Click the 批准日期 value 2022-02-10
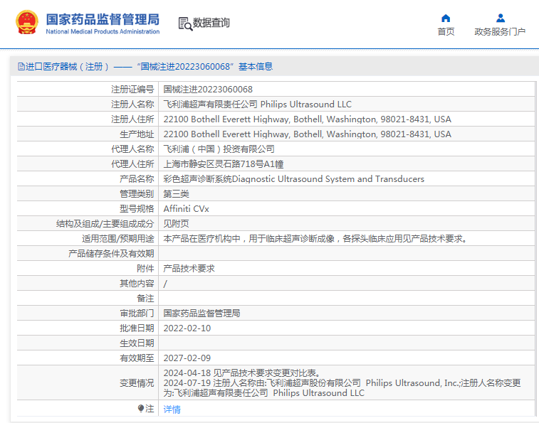The width and height of the screenshot is (539, 423). (187, 328)
